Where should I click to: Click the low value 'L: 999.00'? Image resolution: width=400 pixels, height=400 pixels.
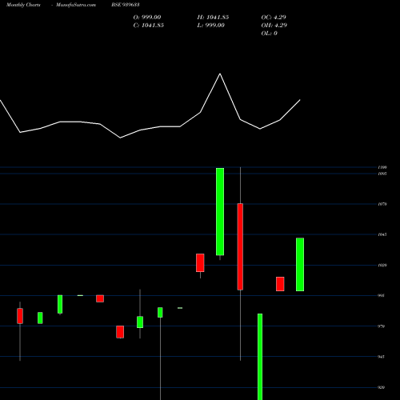click(x=210, y=26)
